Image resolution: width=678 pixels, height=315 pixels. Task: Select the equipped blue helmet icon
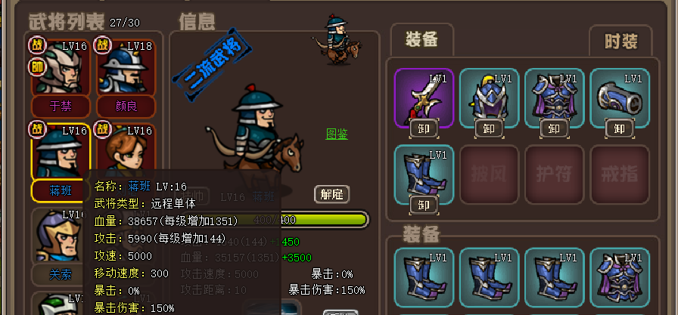[489, 98]
